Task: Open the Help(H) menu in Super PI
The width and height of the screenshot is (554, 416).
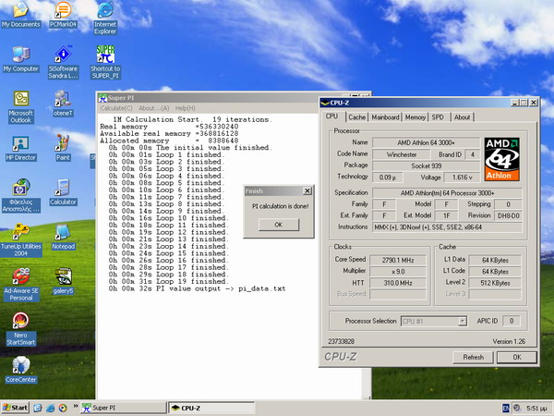Action: coord(186,108)
